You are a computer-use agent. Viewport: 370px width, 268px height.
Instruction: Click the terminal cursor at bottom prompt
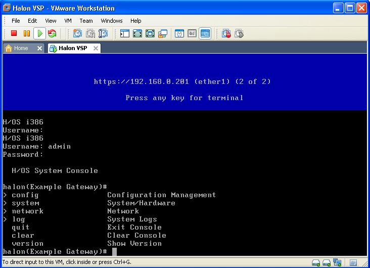(x=114, y=252)
